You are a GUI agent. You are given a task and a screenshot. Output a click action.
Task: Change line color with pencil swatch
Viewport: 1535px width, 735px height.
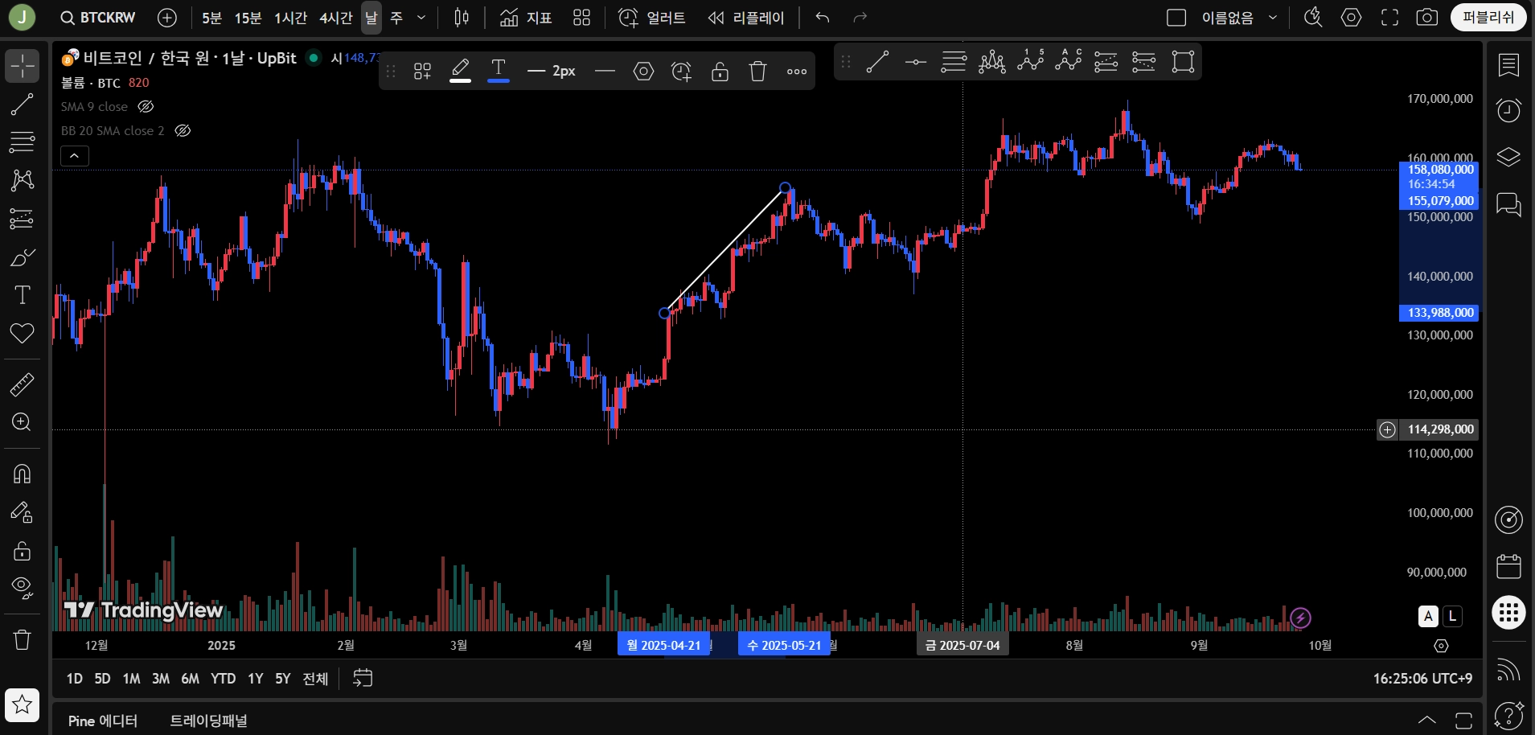point(460,72)
